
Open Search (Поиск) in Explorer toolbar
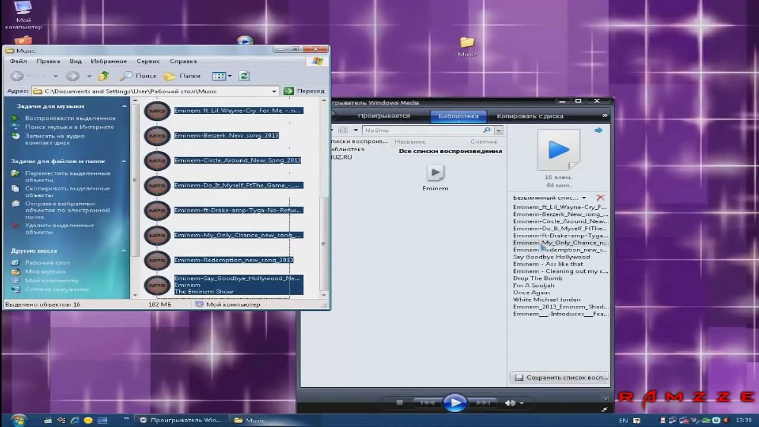(138, 76)
